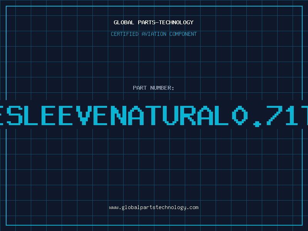Click the word NUMBER: in the label
This screenshot has width=308, height=231.
pyautogui.click(x=162, y=88)
